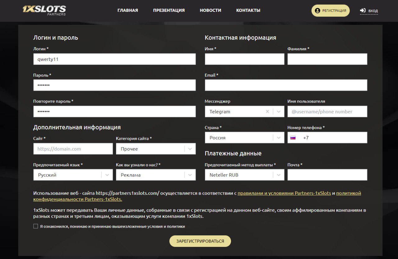
Task: Click the Контактная информация heading
Action: click(x=240, y=38)
